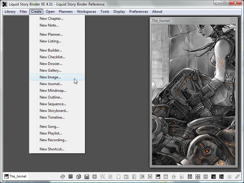The image size is (244, 183).
Task: Click the stacked layers icon in bottom toolbar
Action: (x=63, y=177)
